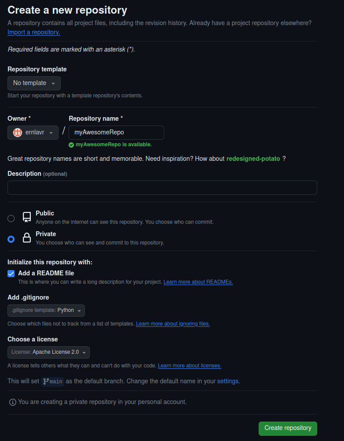Click the suggested name redesigned-potato
This screenshot has height=441, width=344.
(253, 159)
